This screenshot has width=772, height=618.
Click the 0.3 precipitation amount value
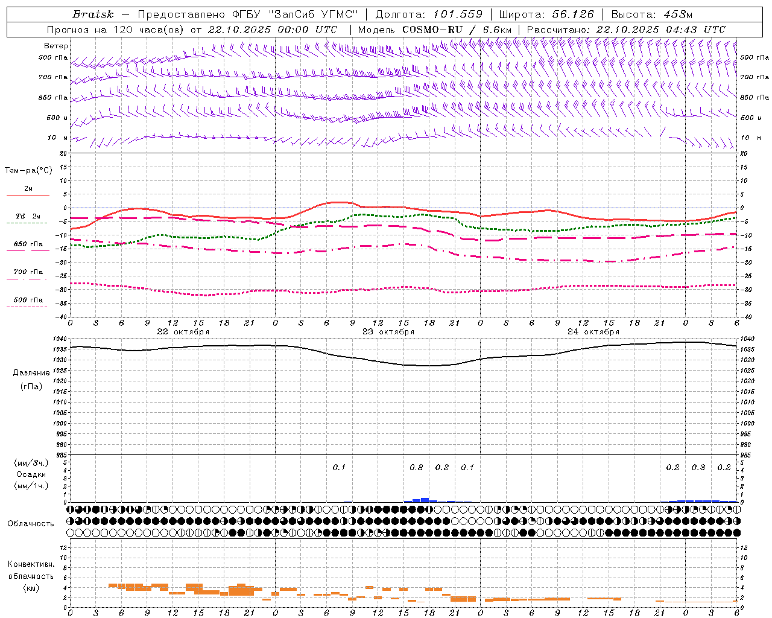coord(698,468)
